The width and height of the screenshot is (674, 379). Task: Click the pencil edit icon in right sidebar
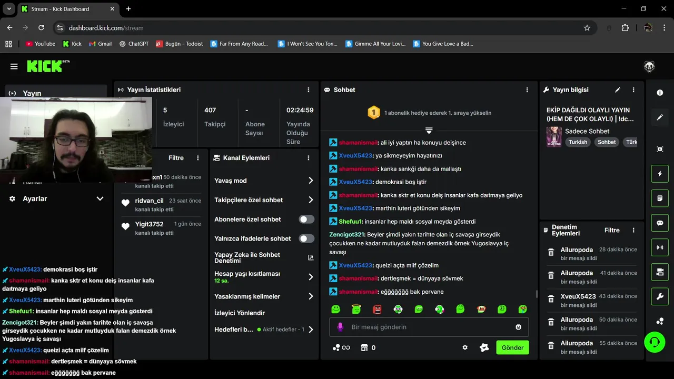pyautogui.click(x=660, y=117)
